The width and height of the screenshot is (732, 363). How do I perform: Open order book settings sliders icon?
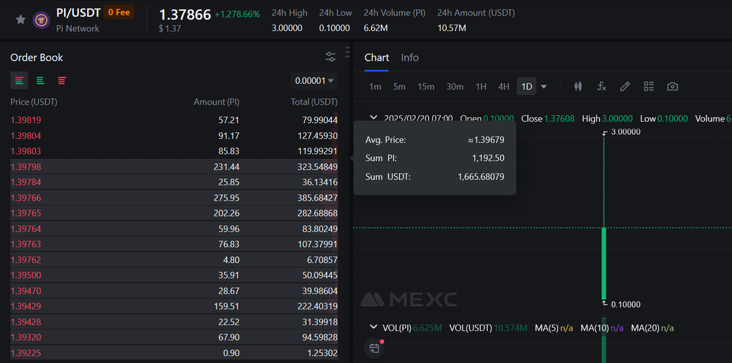tap(331, 57)
